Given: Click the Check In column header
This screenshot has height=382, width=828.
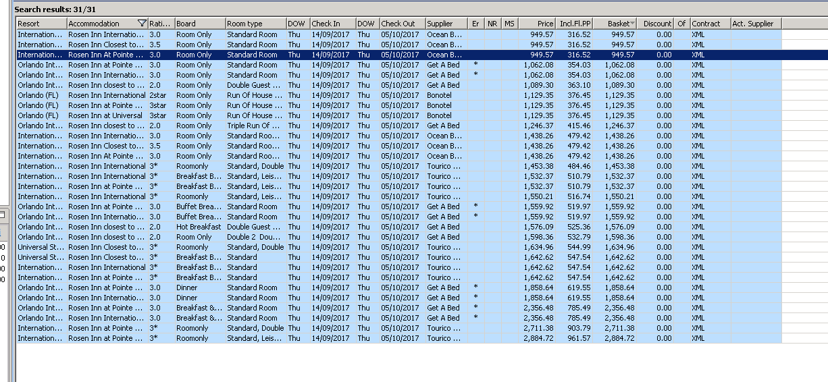Looking at the screenshot, I should coord(332,24).
